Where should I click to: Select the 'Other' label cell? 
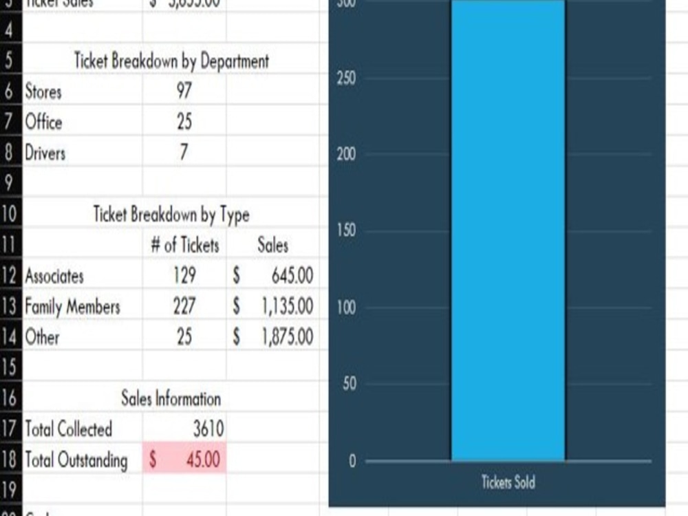pyautogui.click(x=83, y=336)
